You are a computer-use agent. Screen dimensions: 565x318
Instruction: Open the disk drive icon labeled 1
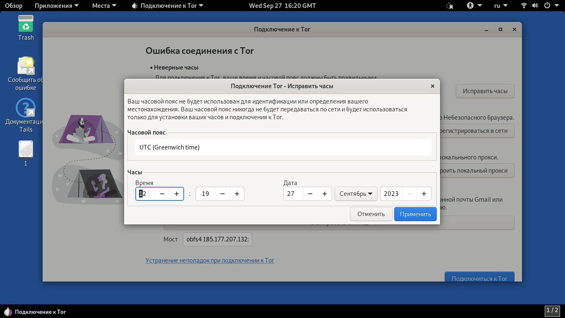(26, 149)
